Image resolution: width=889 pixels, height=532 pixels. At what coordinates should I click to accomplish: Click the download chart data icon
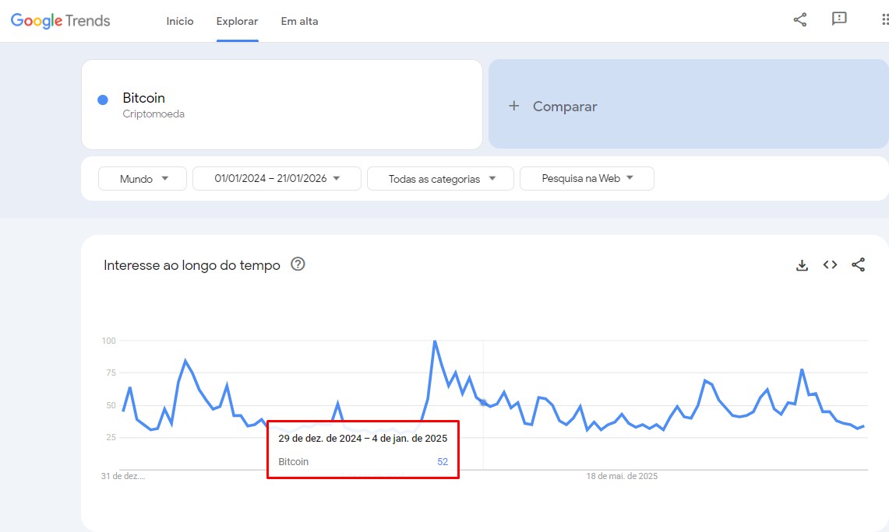[x=802, y=264]
